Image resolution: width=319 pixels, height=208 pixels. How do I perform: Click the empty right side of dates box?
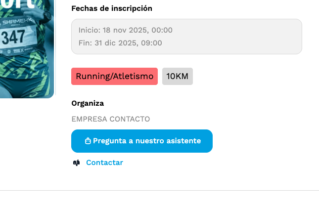(x=247, y=37)
